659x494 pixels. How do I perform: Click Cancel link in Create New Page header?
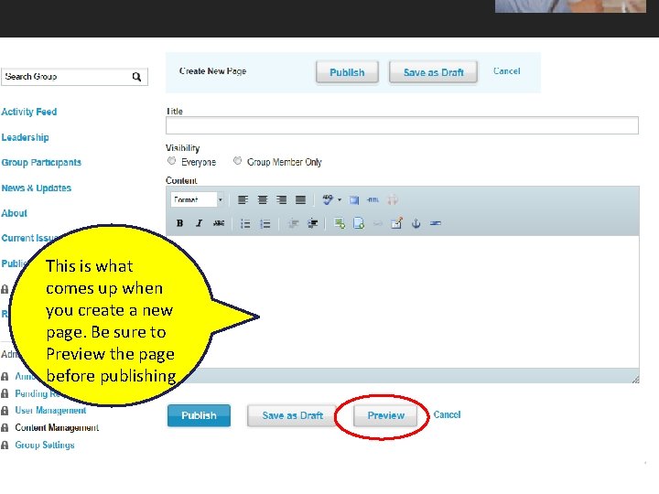[506, 71]
